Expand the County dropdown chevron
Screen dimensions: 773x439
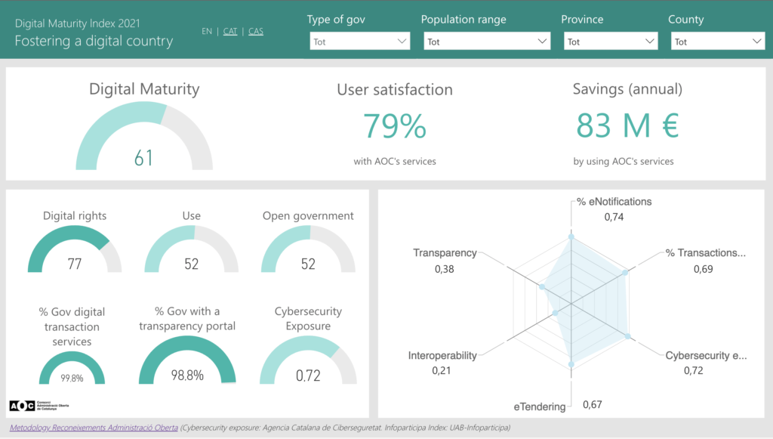756,42
